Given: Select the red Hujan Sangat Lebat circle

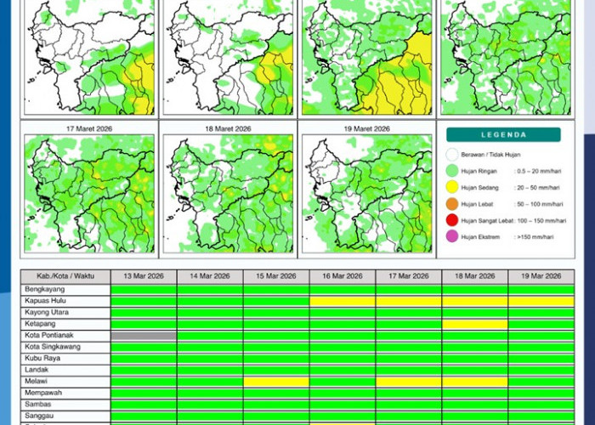Looking at the screenshot, I should click(451, 220).
